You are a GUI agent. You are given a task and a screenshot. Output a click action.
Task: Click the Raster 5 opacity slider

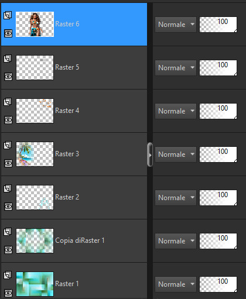(218, 68)
